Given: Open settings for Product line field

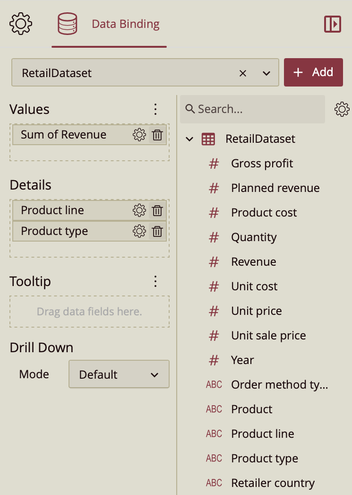Looking at the screenshot, I should [x=139, y=211].
